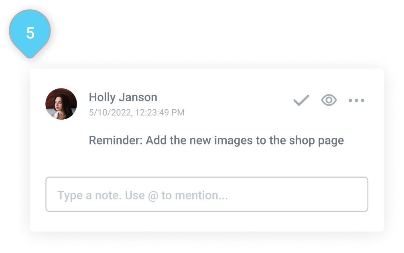This screenshot has height=253, width=404.
Task: Click Holly Janson's profile picture
Action: 61,104
